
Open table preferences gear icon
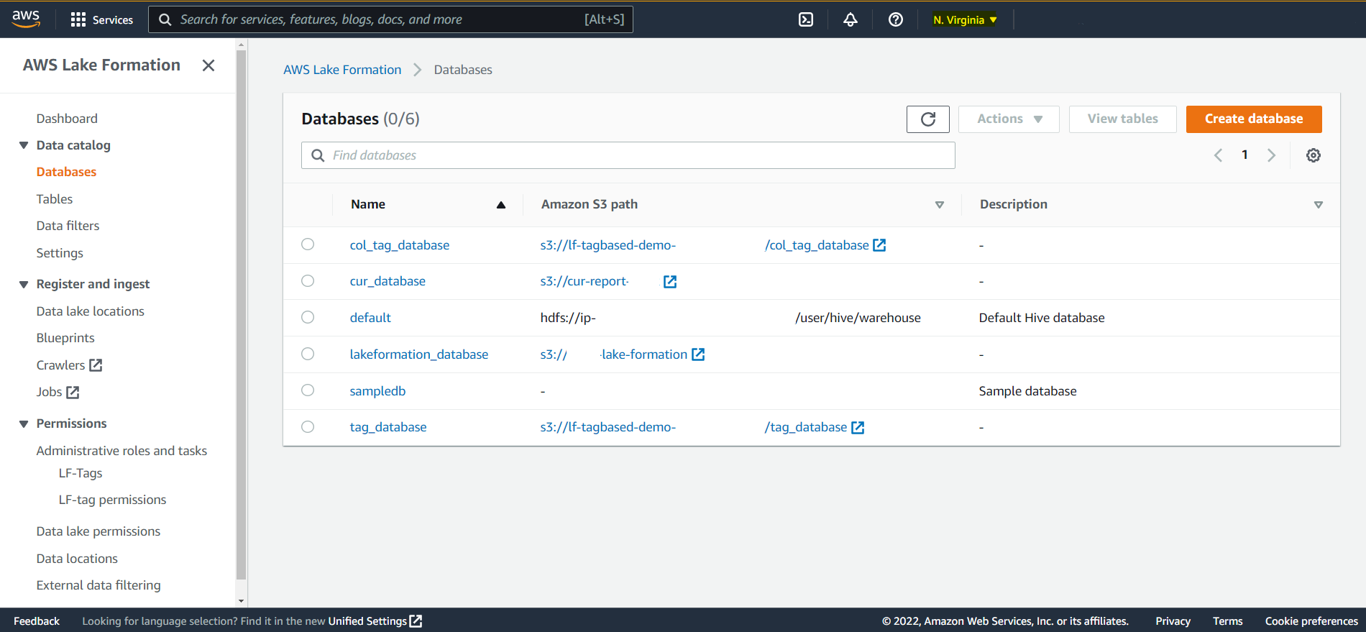pos(1313,155)
